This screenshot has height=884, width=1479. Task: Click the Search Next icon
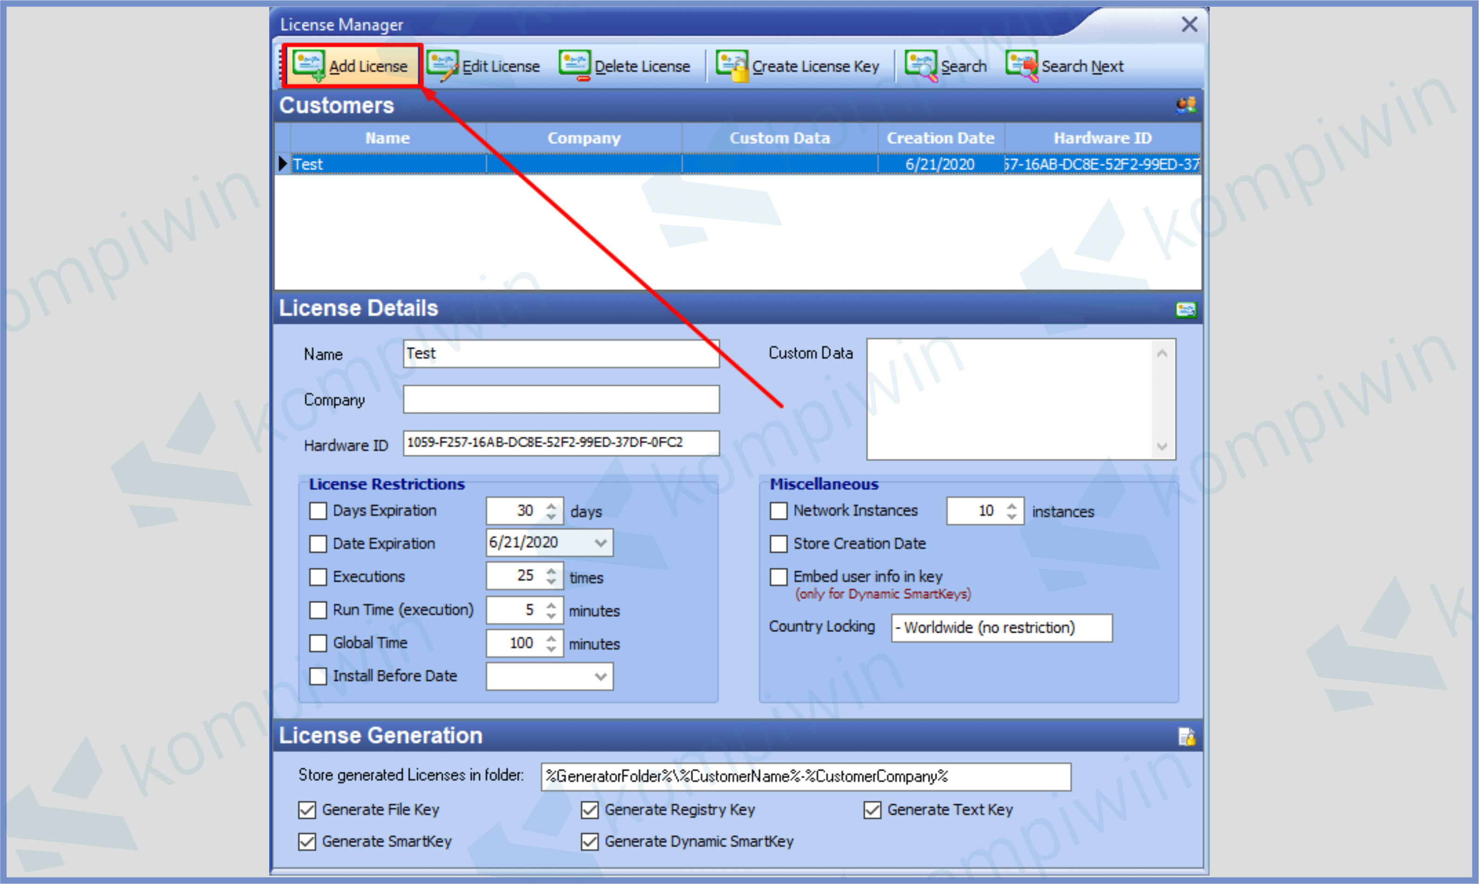pos(1022,65)
